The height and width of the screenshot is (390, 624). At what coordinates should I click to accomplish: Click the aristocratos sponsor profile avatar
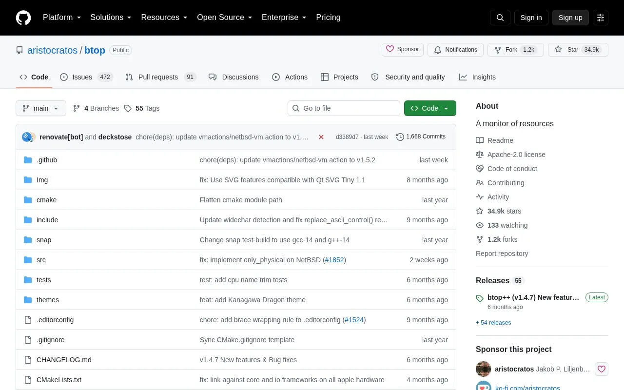tap(483, 369)
